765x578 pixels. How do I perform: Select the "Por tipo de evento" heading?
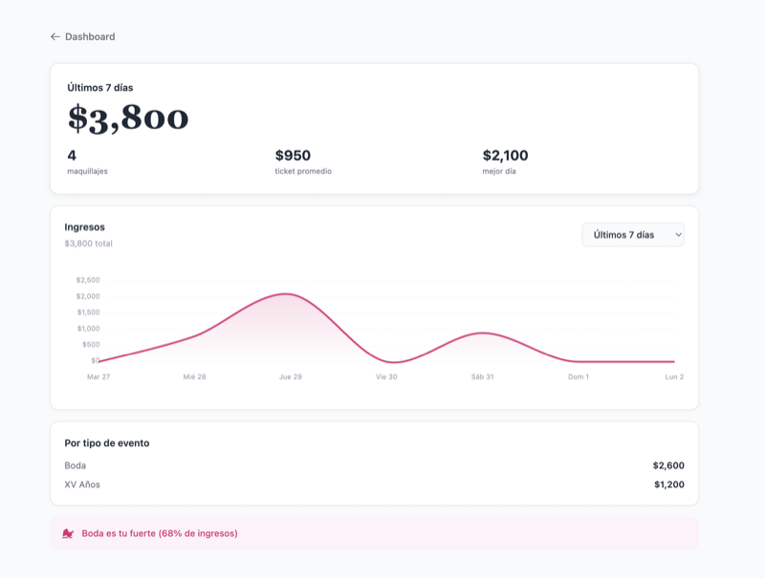point(107,443)
